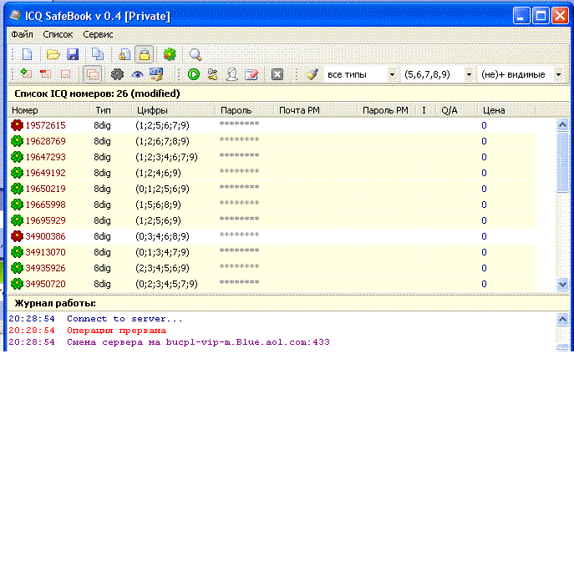Select the row with number 34900386
Screen dimensions: 574x566
272,236
